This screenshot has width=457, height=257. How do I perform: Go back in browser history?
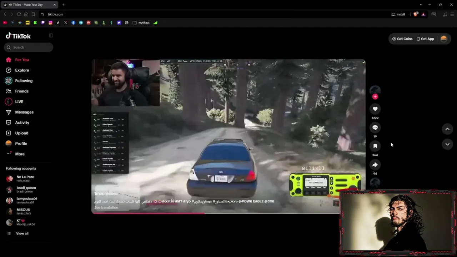(x=5, y=14)
